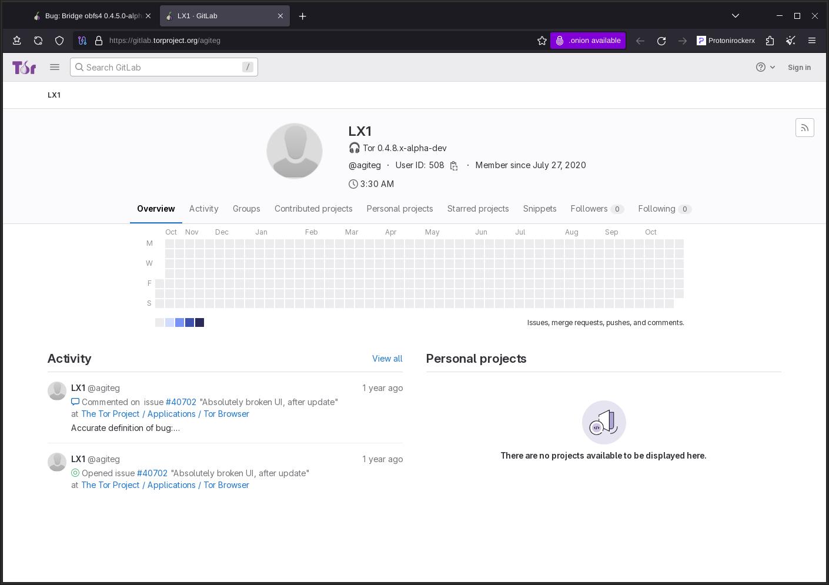Click the .onion available button

[588, 41]
